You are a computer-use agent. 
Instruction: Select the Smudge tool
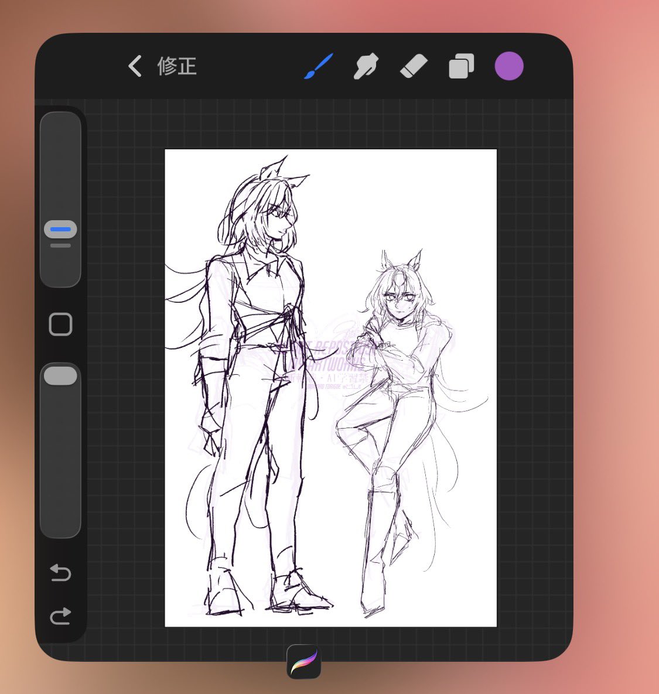coord(366,66)
